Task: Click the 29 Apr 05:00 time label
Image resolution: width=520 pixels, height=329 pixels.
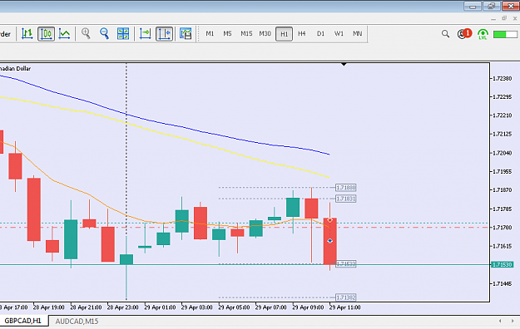Action: (234, 307)
